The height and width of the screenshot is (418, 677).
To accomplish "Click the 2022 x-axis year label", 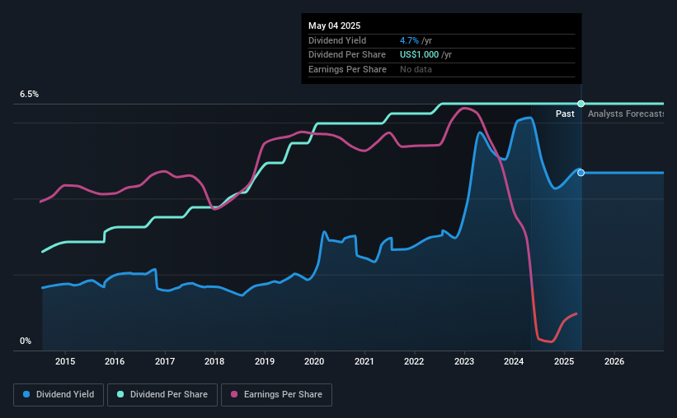I will coord(414,361).
